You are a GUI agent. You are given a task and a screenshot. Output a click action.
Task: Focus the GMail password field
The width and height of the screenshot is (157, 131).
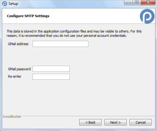pos(51,69)
